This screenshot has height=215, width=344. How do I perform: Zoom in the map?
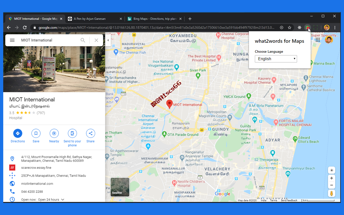[x=332, y=178]
